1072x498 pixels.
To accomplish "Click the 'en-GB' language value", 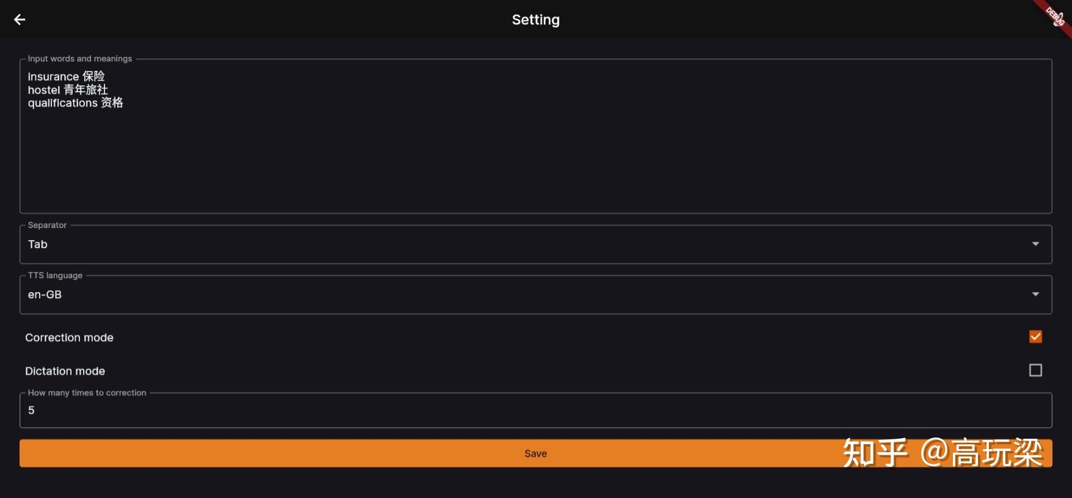I will [45, 295].
